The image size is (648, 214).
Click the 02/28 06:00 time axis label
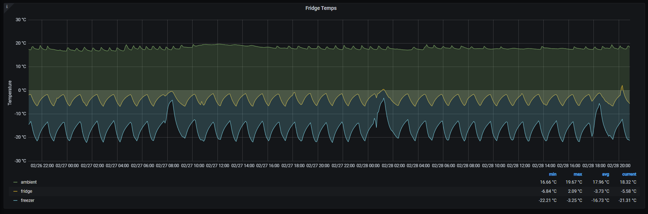(443, 166)
